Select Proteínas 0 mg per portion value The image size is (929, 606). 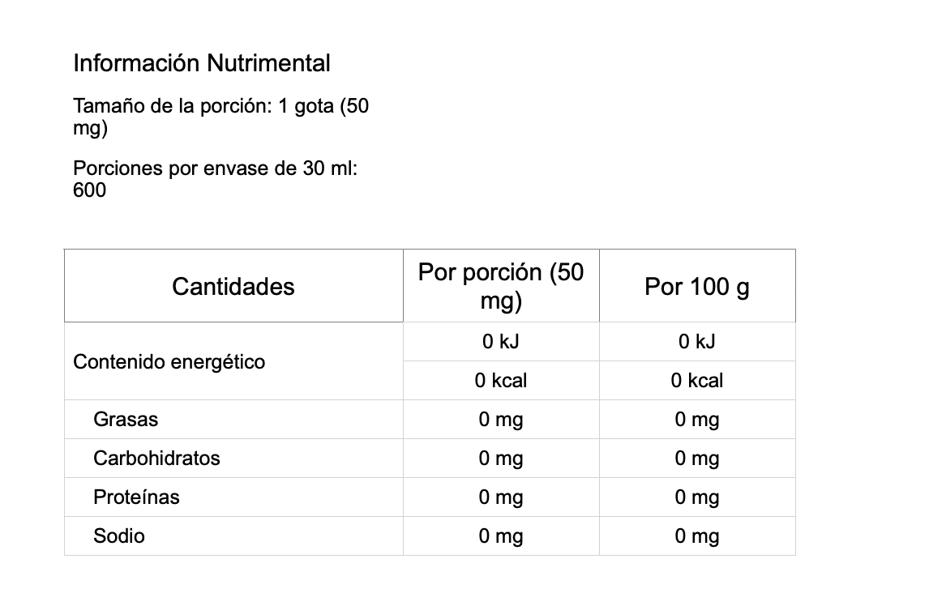click(x=501, y=497)
